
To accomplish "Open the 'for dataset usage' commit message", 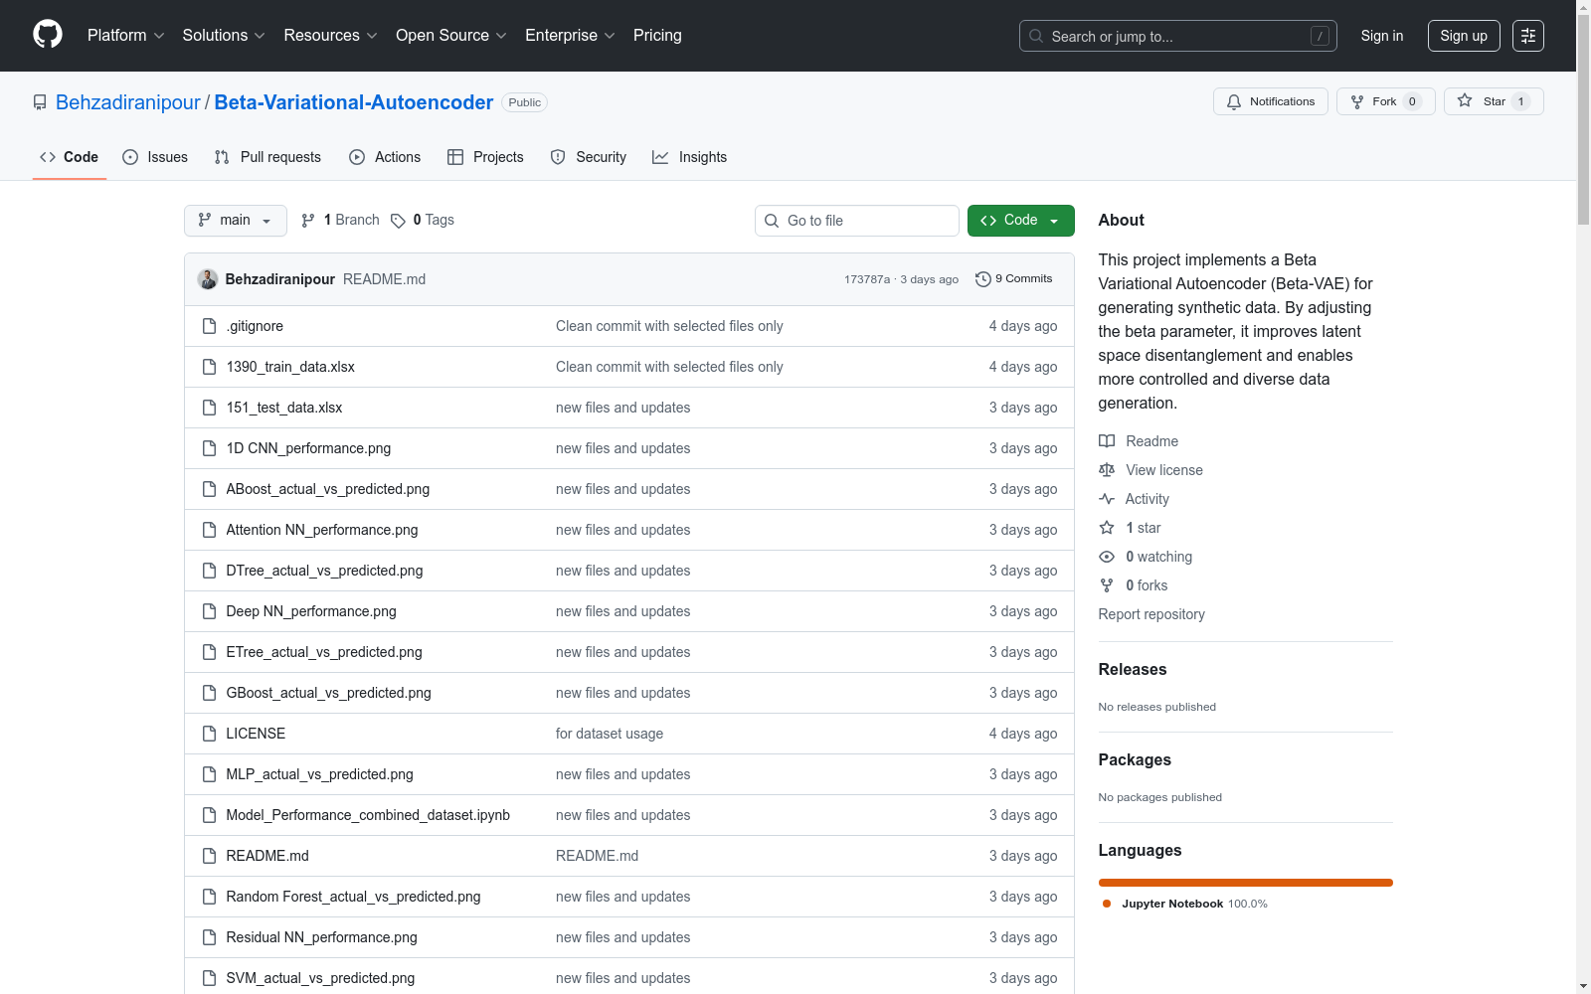I will [x=610, y=734].
